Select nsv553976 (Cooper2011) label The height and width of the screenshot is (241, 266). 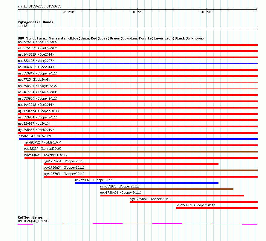point(120,186)
